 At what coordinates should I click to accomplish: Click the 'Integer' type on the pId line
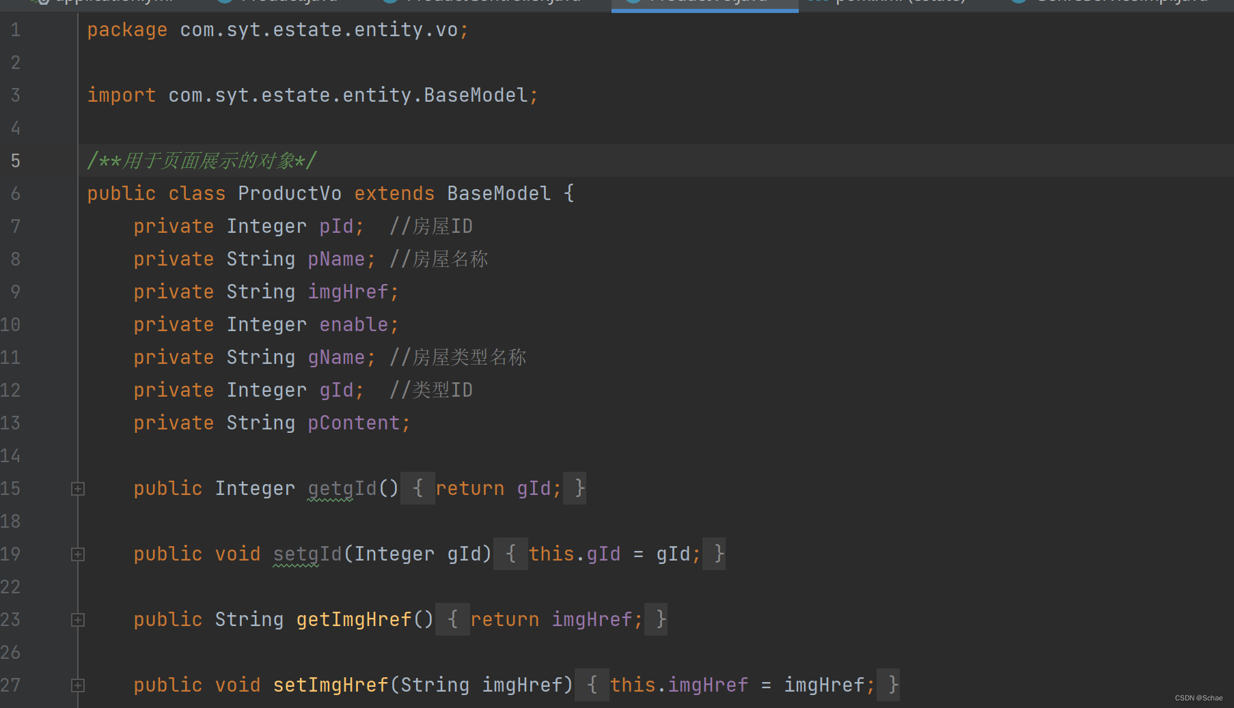pos(266,227)
